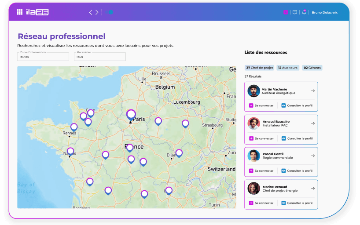This screenshot has width=360, height=225.
Task: Open Pascal Gentil card arrow
Action: [313, 156]
